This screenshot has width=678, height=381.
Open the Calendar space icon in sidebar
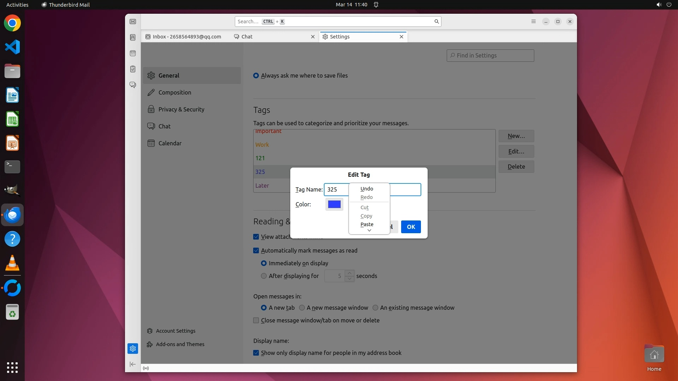click(x=133, y=53)
